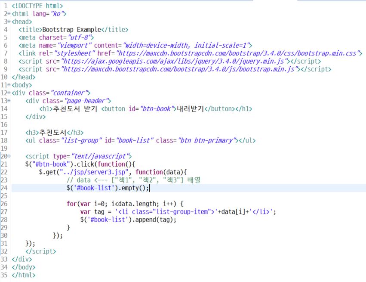The image size is (366, 282).
Task: Click the 추천도서 h3 heading text
Action: (53, 133)
